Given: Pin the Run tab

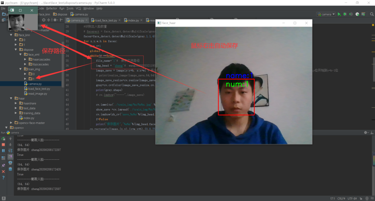Looking at the screenshot, I should click(x=3, y=165).
